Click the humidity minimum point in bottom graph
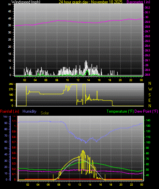Screen dimensions: 159x189 (x=86, y=143)
